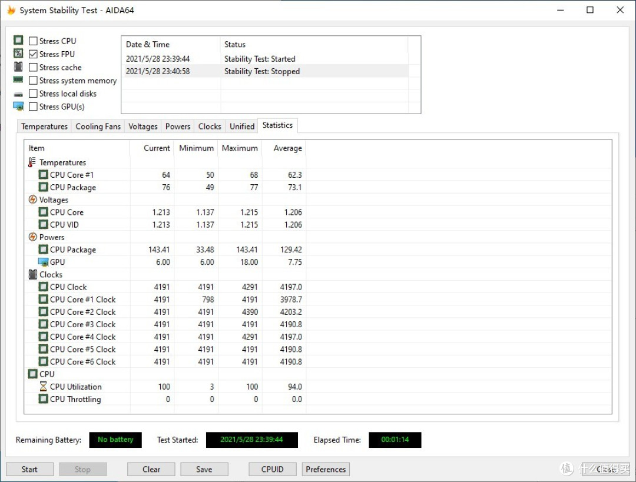This screenshot has height=482, width=636.
Task: Uncheck the Stress FPU checkbox
Action: pos(33,54)
